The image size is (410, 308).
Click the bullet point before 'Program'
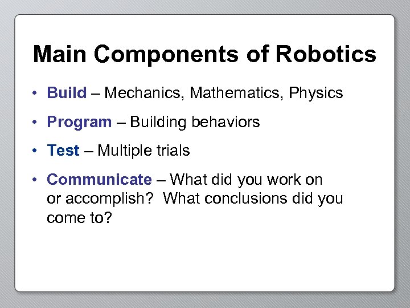[35, 123]
